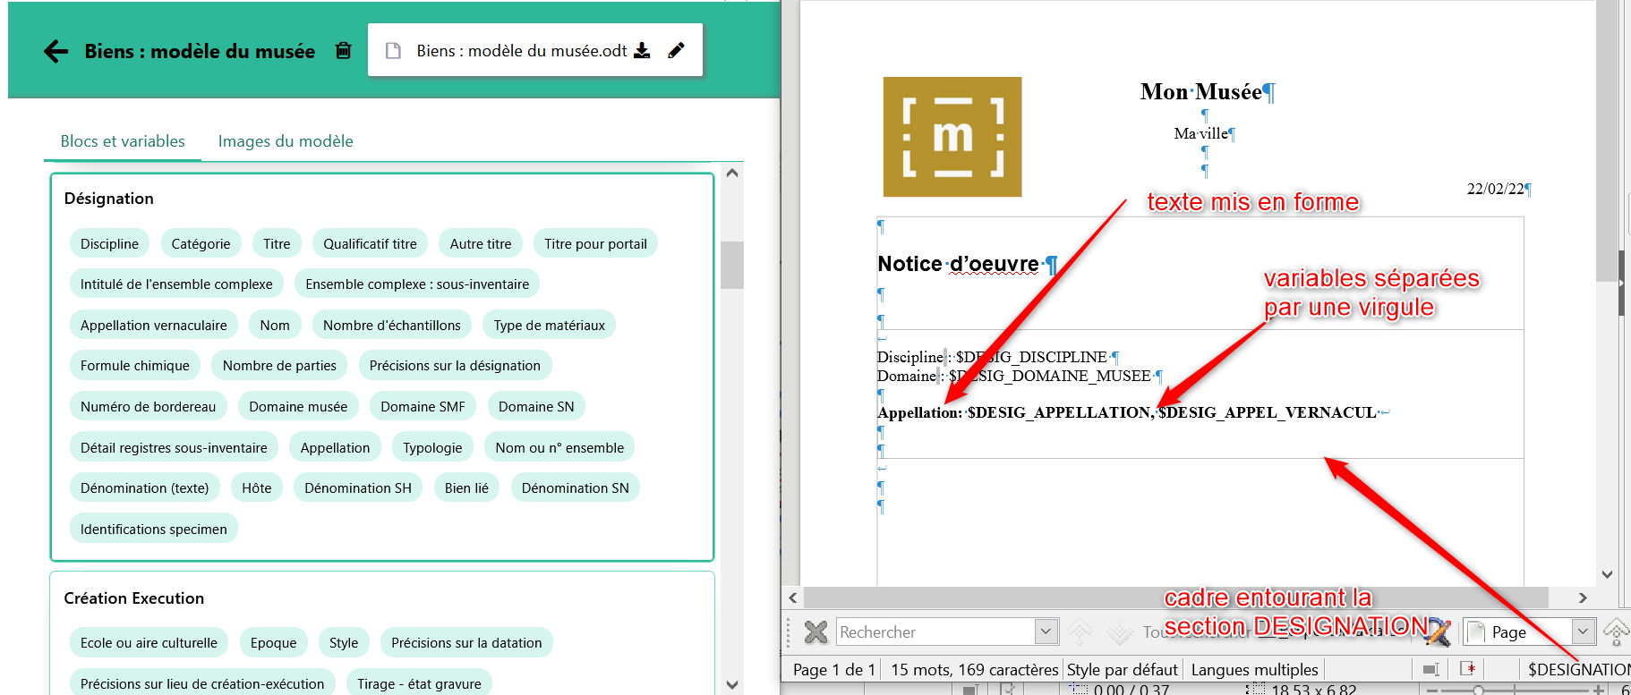The image size is (1631, 695).
Task: Pick the Domaine SMF chip
Action: point(423,406)
